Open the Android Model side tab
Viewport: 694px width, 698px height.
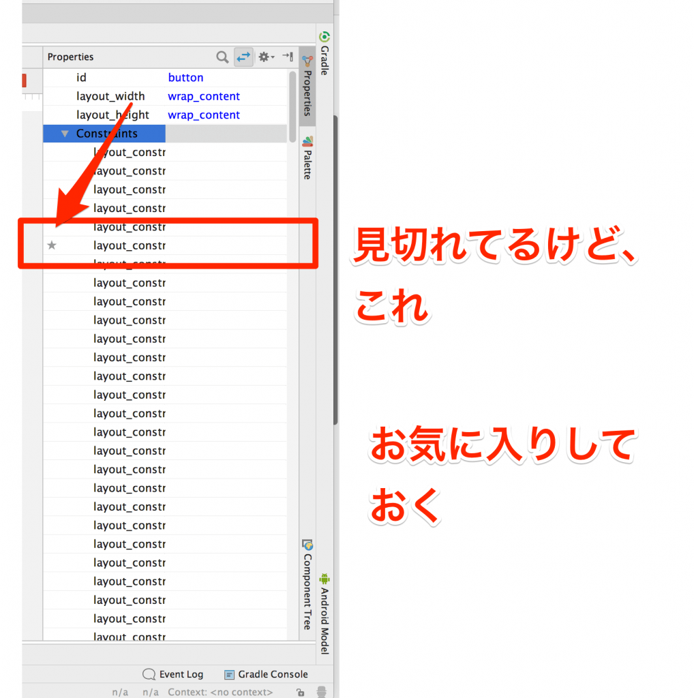[x=325, y=614]
